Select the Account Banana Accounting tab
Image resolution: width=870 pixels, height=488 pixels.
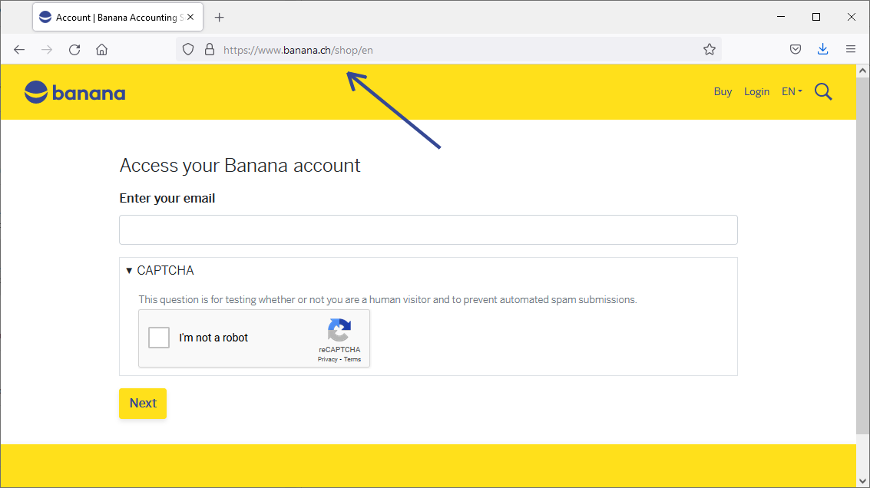108,17
